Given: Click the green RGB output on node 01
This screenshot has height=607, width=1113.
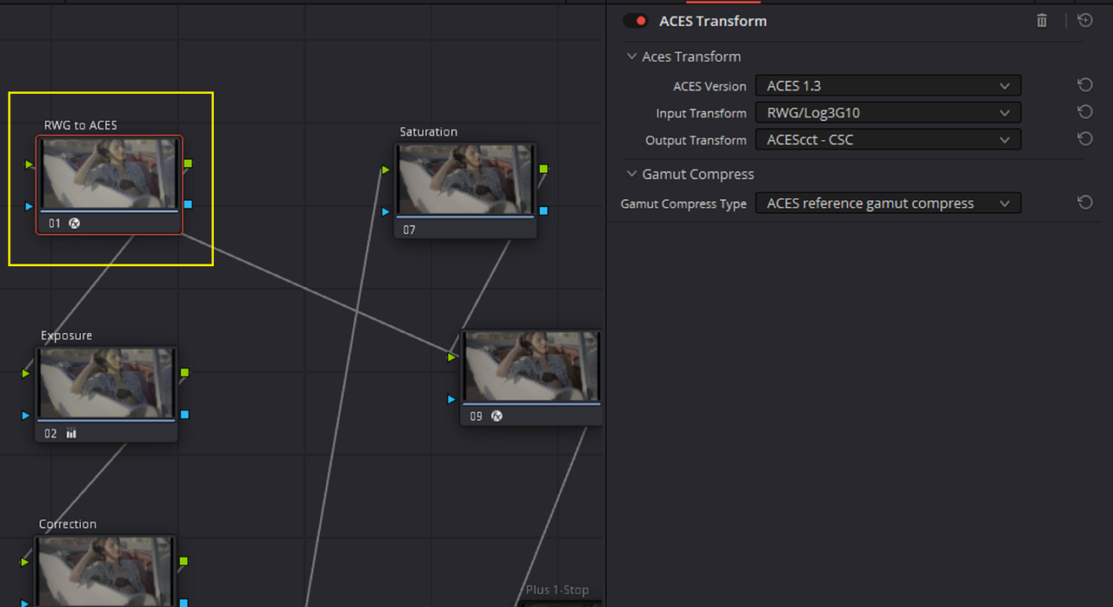Looking at the screenshot, I should click(x=188, y=163).
